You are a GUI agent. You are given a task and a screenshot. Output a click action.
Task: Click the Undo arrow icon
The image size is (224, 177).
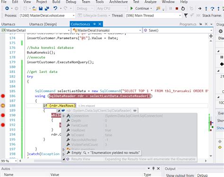point(55,8)
